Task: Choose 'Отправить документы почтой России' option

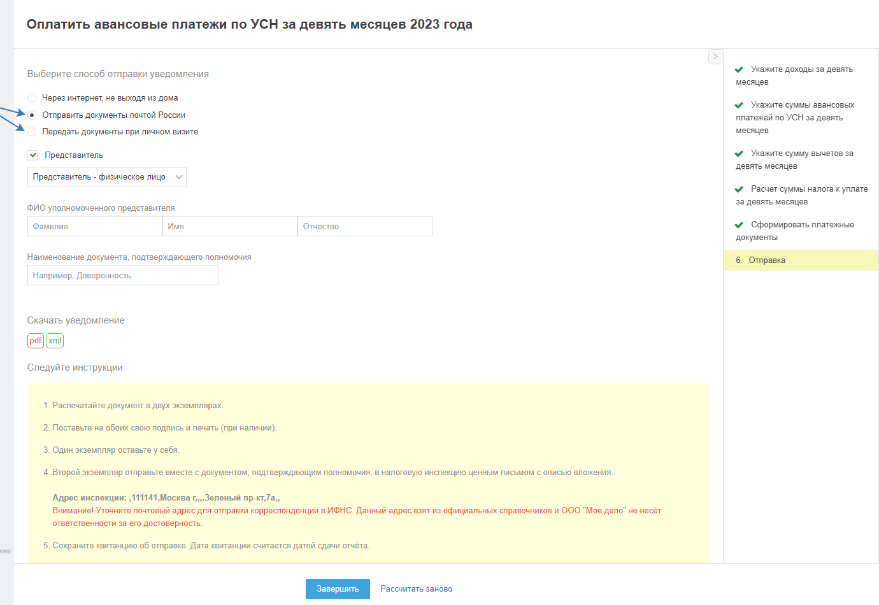Action: pyautogui.click(x=32, y=115)
